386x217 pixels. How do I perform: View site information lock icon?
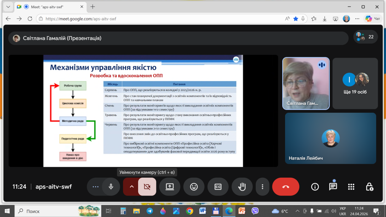pyautogui.click(x=41, y=19)
